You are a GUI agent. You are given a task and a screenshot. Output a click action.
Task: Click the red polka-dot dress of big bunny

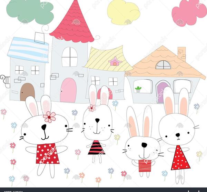(x=48, y=153)
